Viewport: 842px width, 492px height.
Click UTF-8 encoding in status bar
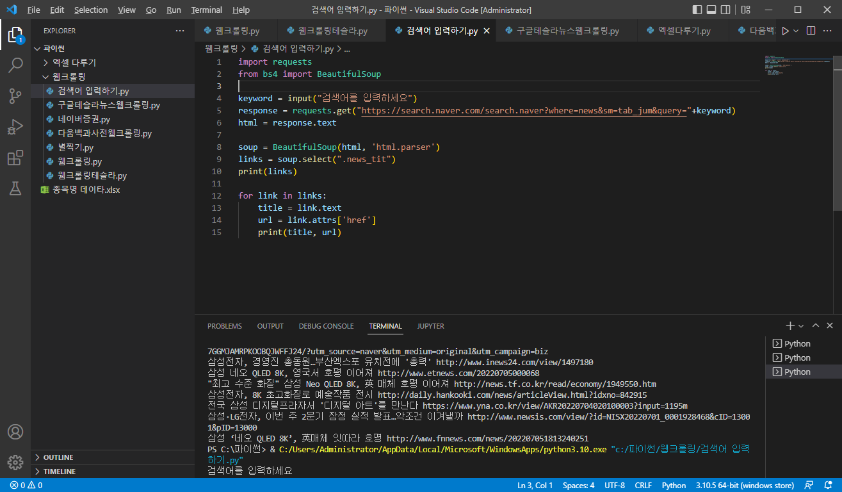tap(614, 486)
